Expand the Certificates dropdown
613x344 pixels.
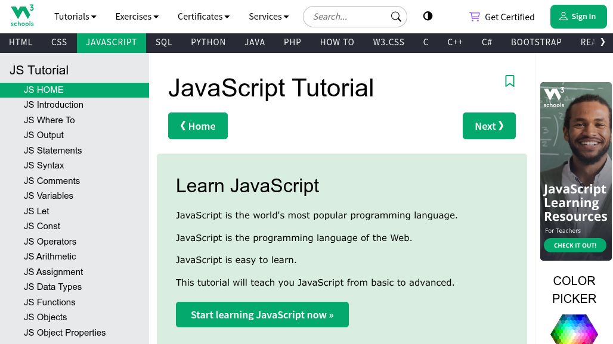204,17
